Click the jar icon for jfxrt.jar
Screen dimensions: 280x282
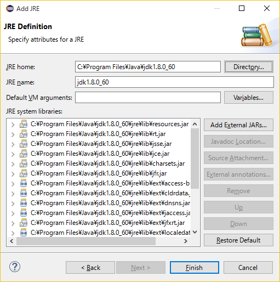(x=24, y=223)
